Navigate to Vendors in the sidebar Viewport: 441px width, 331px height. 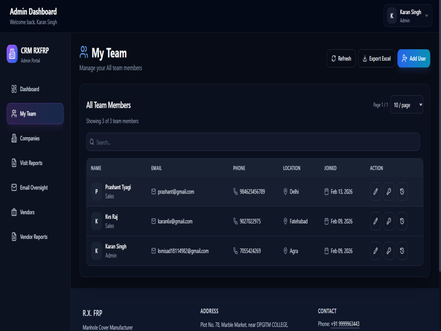(35, 212)
